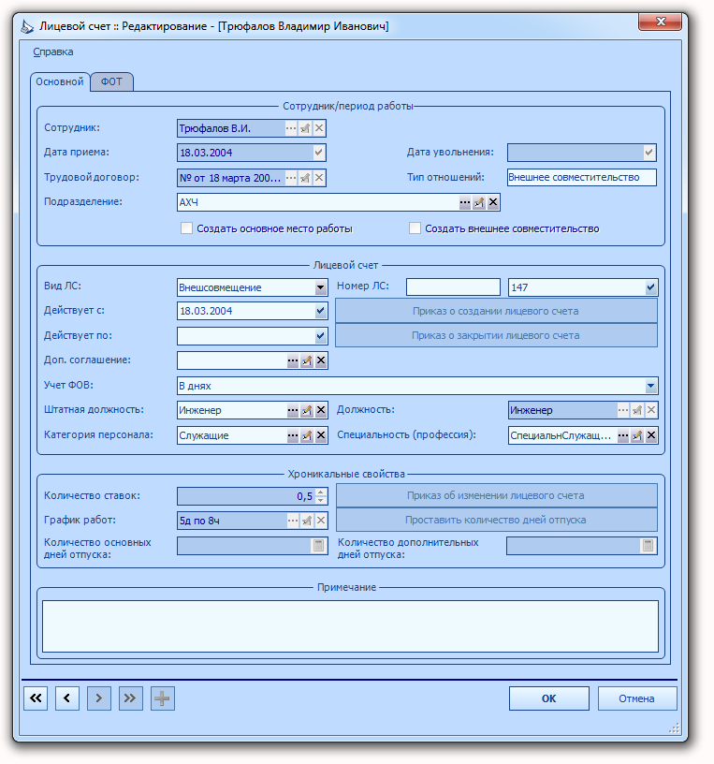Click inside the Примечание text area
This screenshot has height=764, width=714.
(x=350, y=626)
